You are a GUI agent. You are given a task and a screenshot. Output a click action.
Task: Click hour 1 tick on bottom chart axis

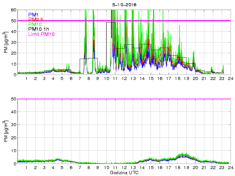click(x=26, y=168)
